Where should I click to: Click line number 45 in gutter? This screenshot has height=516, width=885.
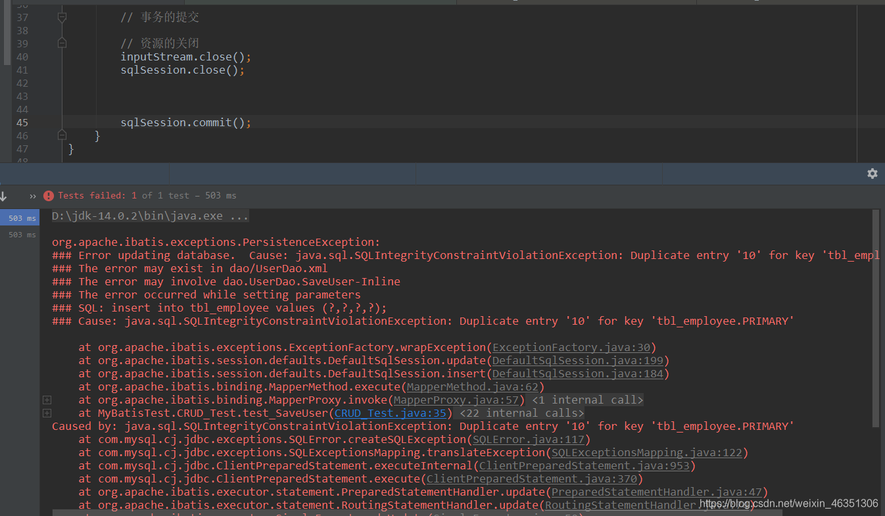click(22, 122)
